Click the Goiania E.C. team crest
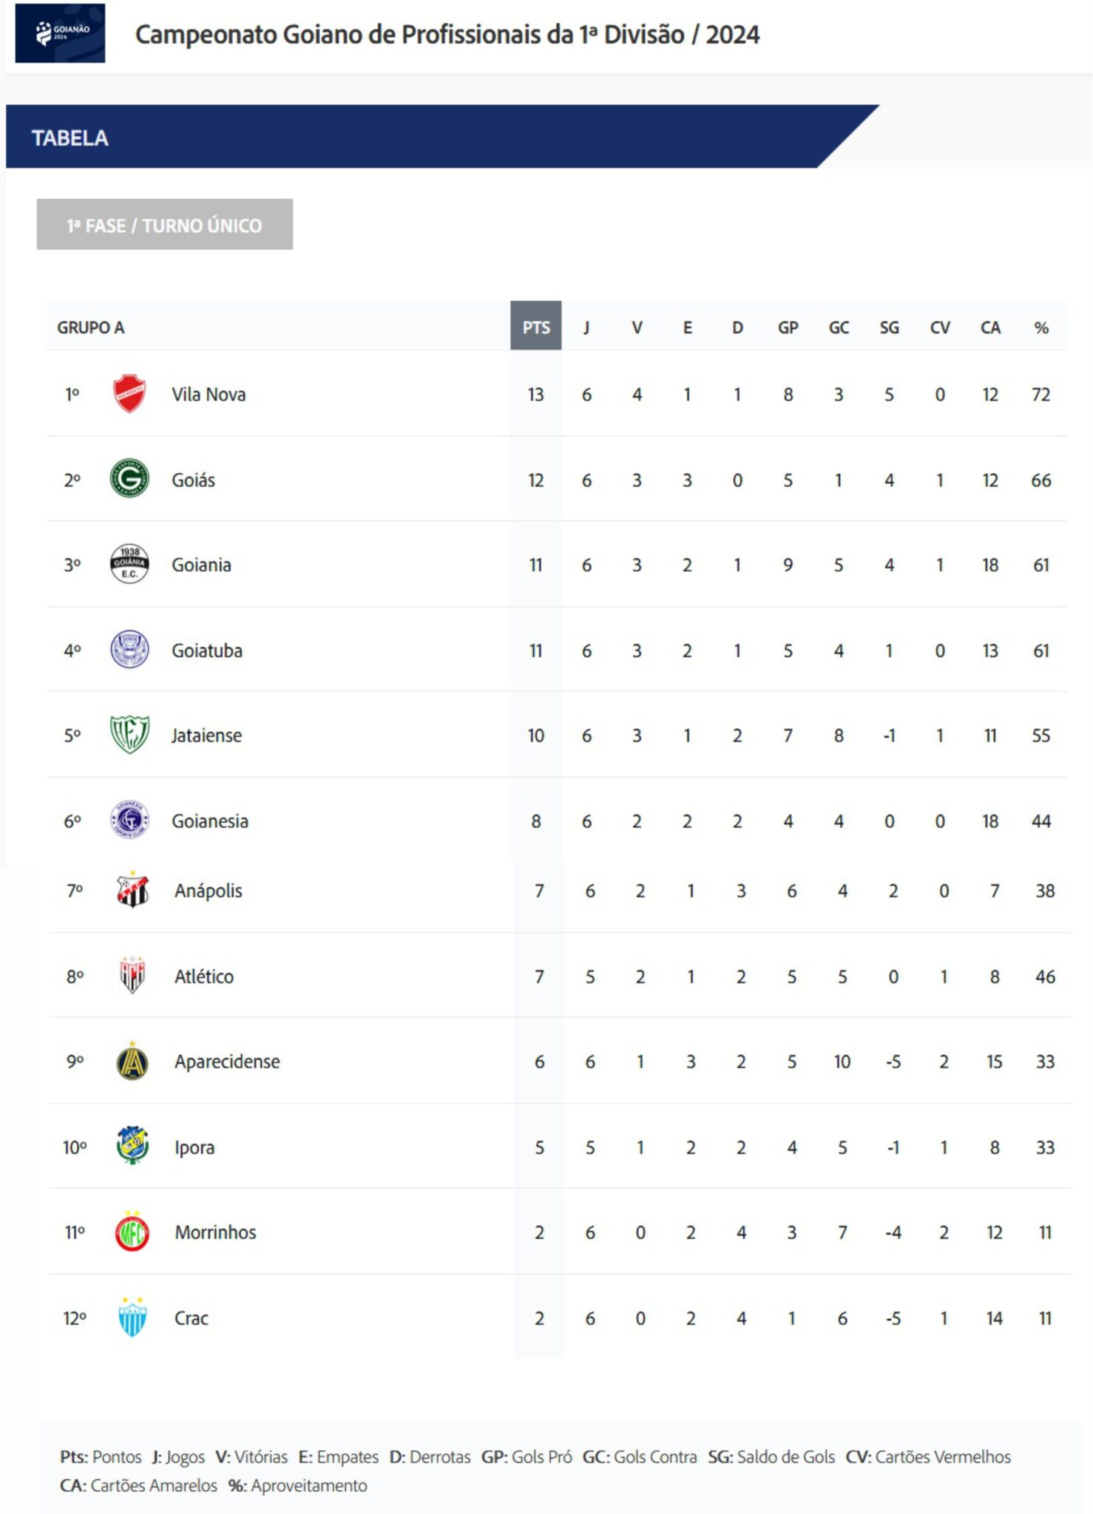 (129, 564)
